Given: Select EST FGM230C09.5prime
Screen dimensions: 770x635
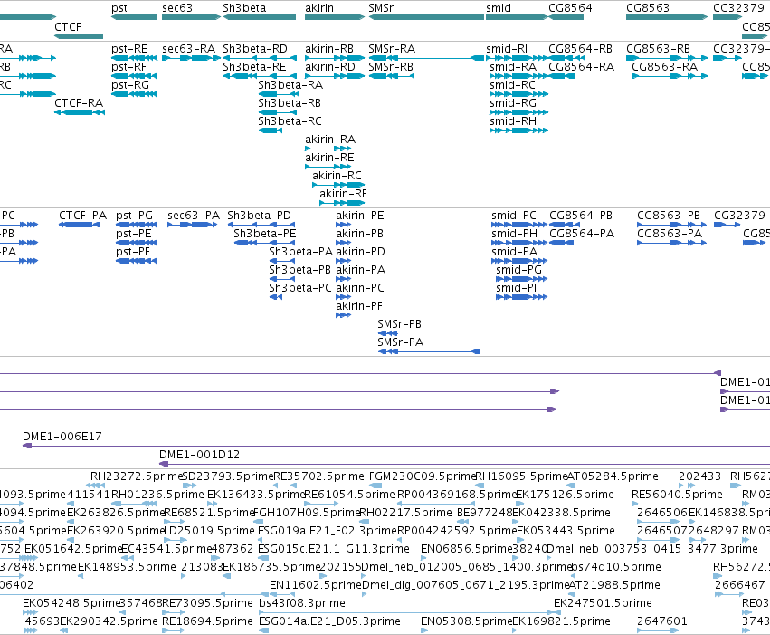Looking at the screenshot, I should coord(423,476).
